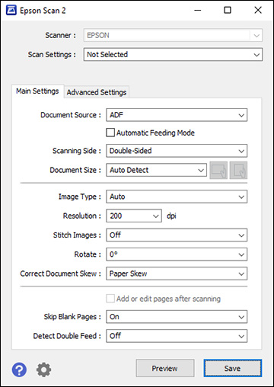Open configuration via the gear icon
This screenshot has width=274, height=387.
43,369
